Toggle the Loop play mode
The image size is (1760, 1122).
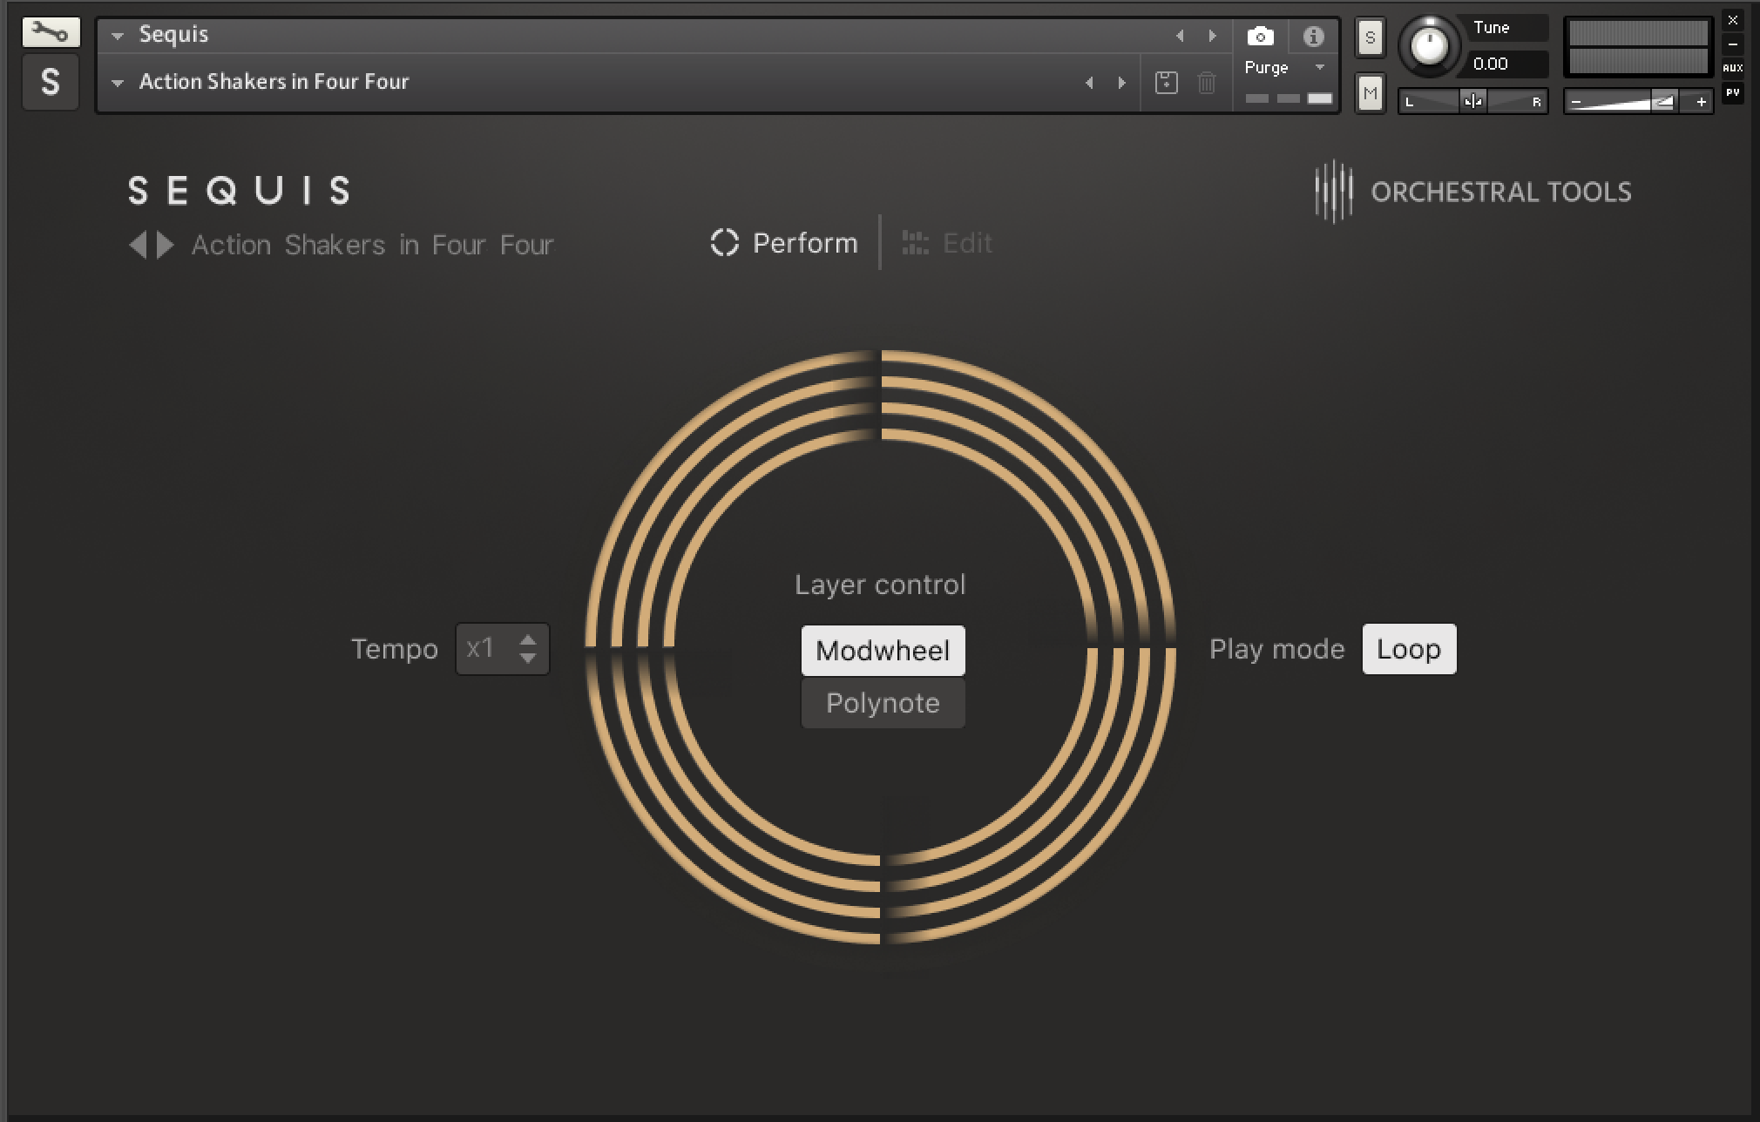(x=1408, y=649)
